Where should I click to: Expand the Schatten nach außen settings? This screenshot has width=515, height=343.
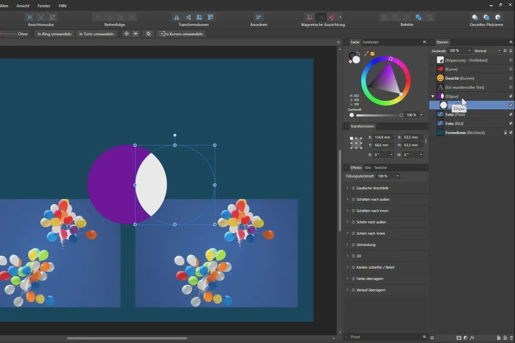click(347, 199)
